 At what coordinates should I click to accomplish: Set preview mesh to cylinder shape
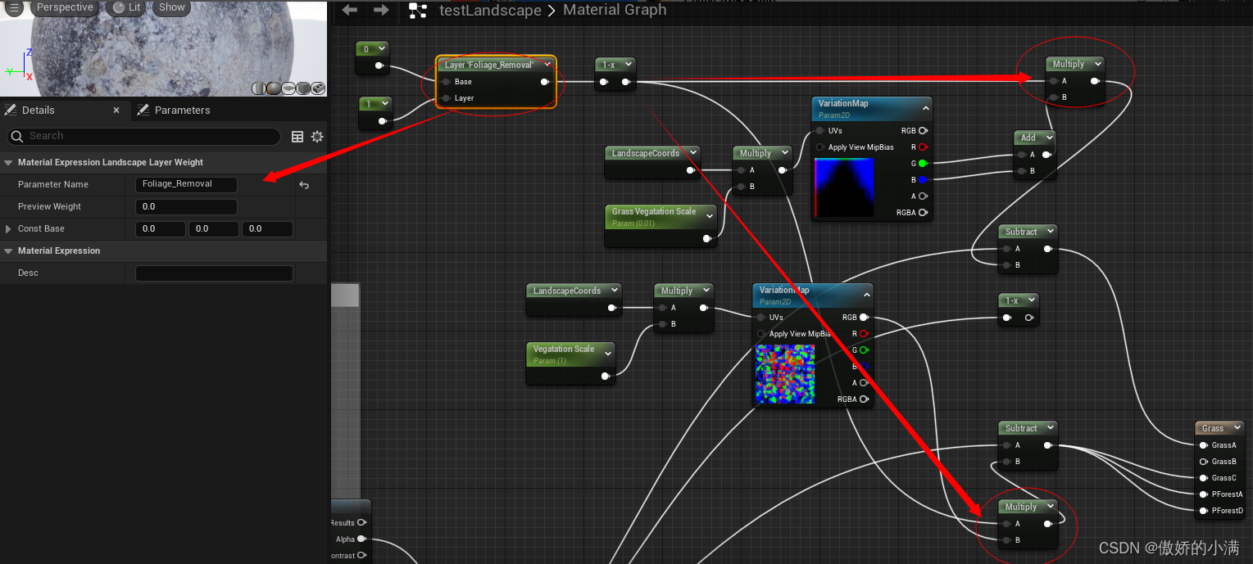[x=258, y=88]
